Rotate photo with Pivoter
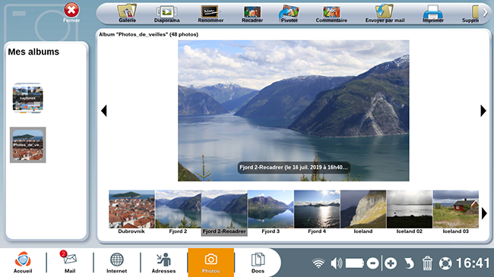Viewport: 494px width, 277px height. (290, 13)
